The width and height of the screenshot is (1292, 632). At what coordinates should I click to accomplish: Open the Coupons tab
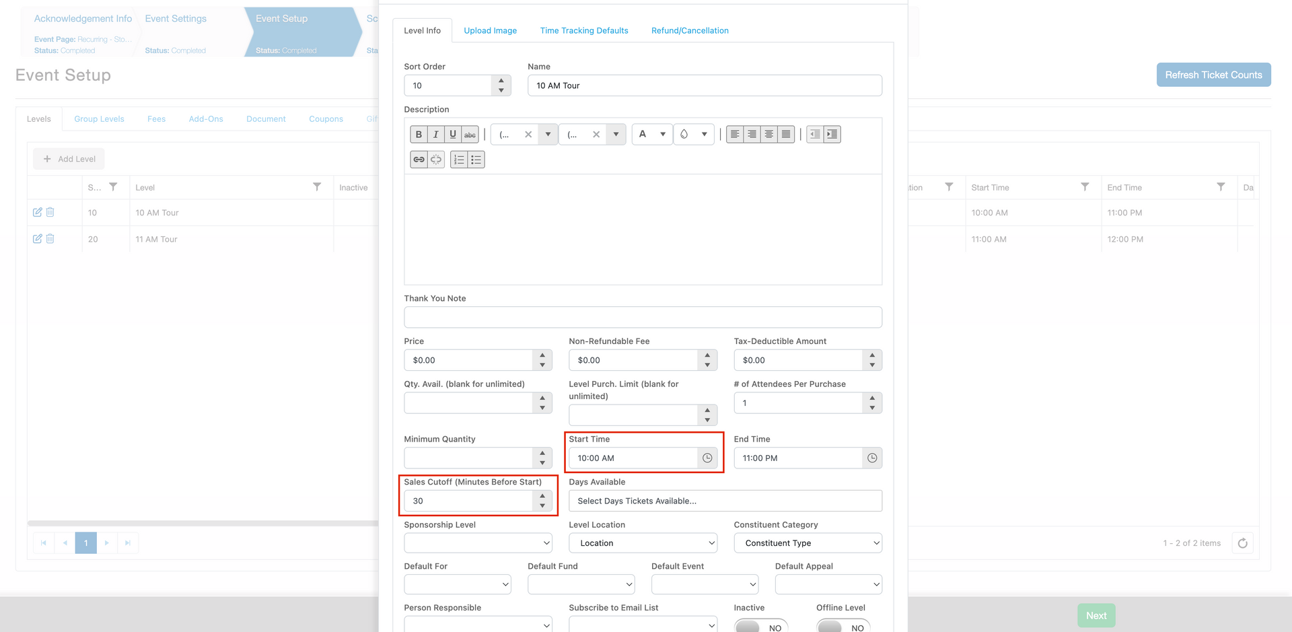click(x=326, y=119)
